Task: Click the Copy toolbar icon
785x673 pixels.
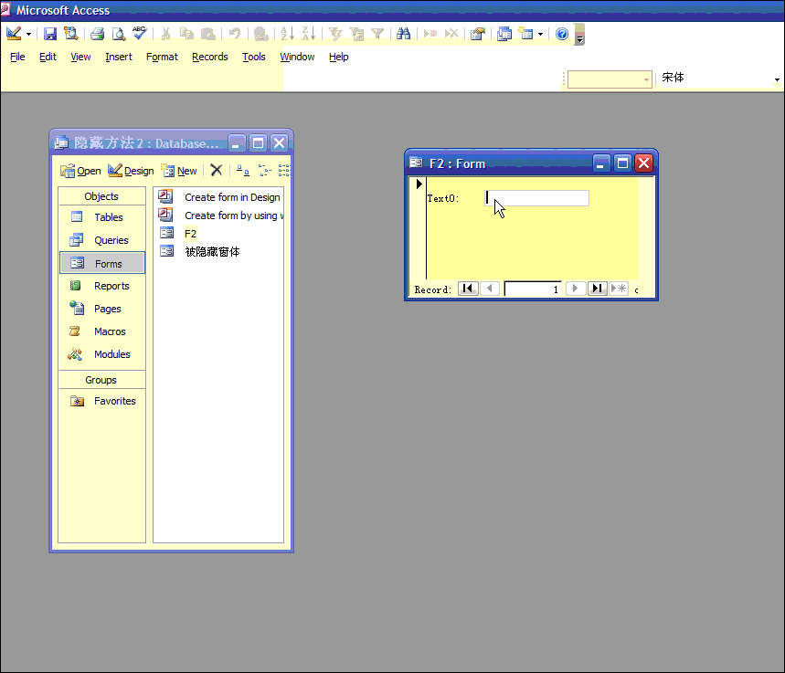Action: coord(186,34)
